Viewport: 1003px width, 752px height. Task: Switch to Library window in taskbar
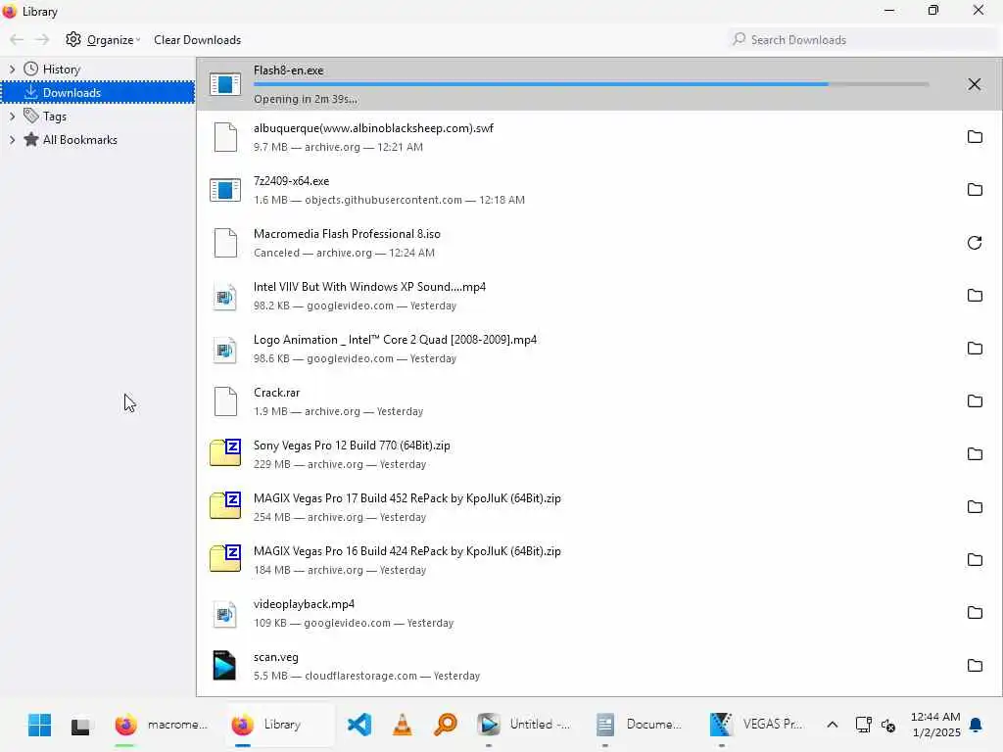pyautogui.click(x=279, y=725)
